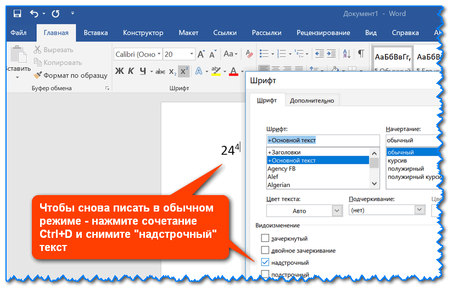Click the strikethrough abc icon
This screenshot has width=453, height=291.
[160, 71]
